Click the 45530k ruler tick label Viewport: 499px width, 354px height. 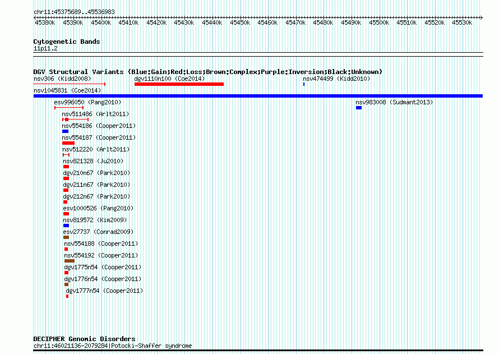click(x=462, y=22)
